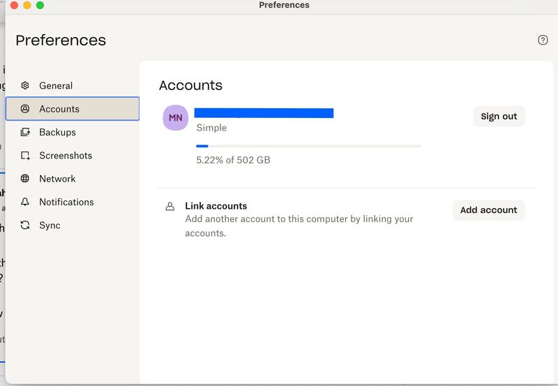The image size is (558, 386).
Task: Click the storage usage progress bar
Action: click(x=308, y=146)
